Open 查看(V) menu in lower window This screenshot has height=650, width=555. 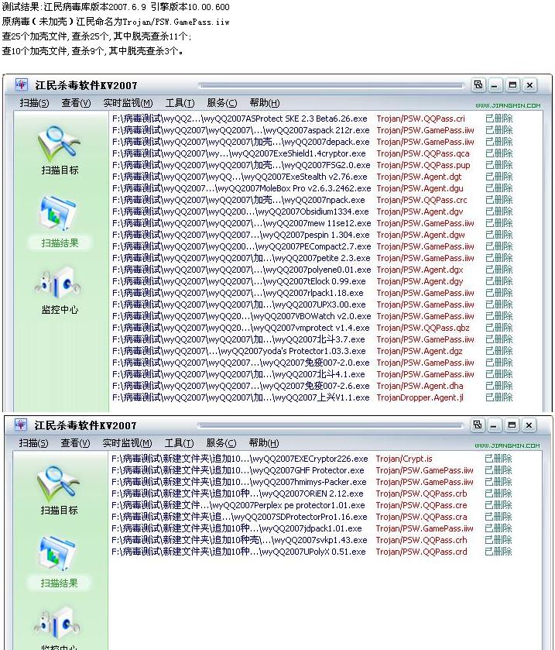point(75,442)
